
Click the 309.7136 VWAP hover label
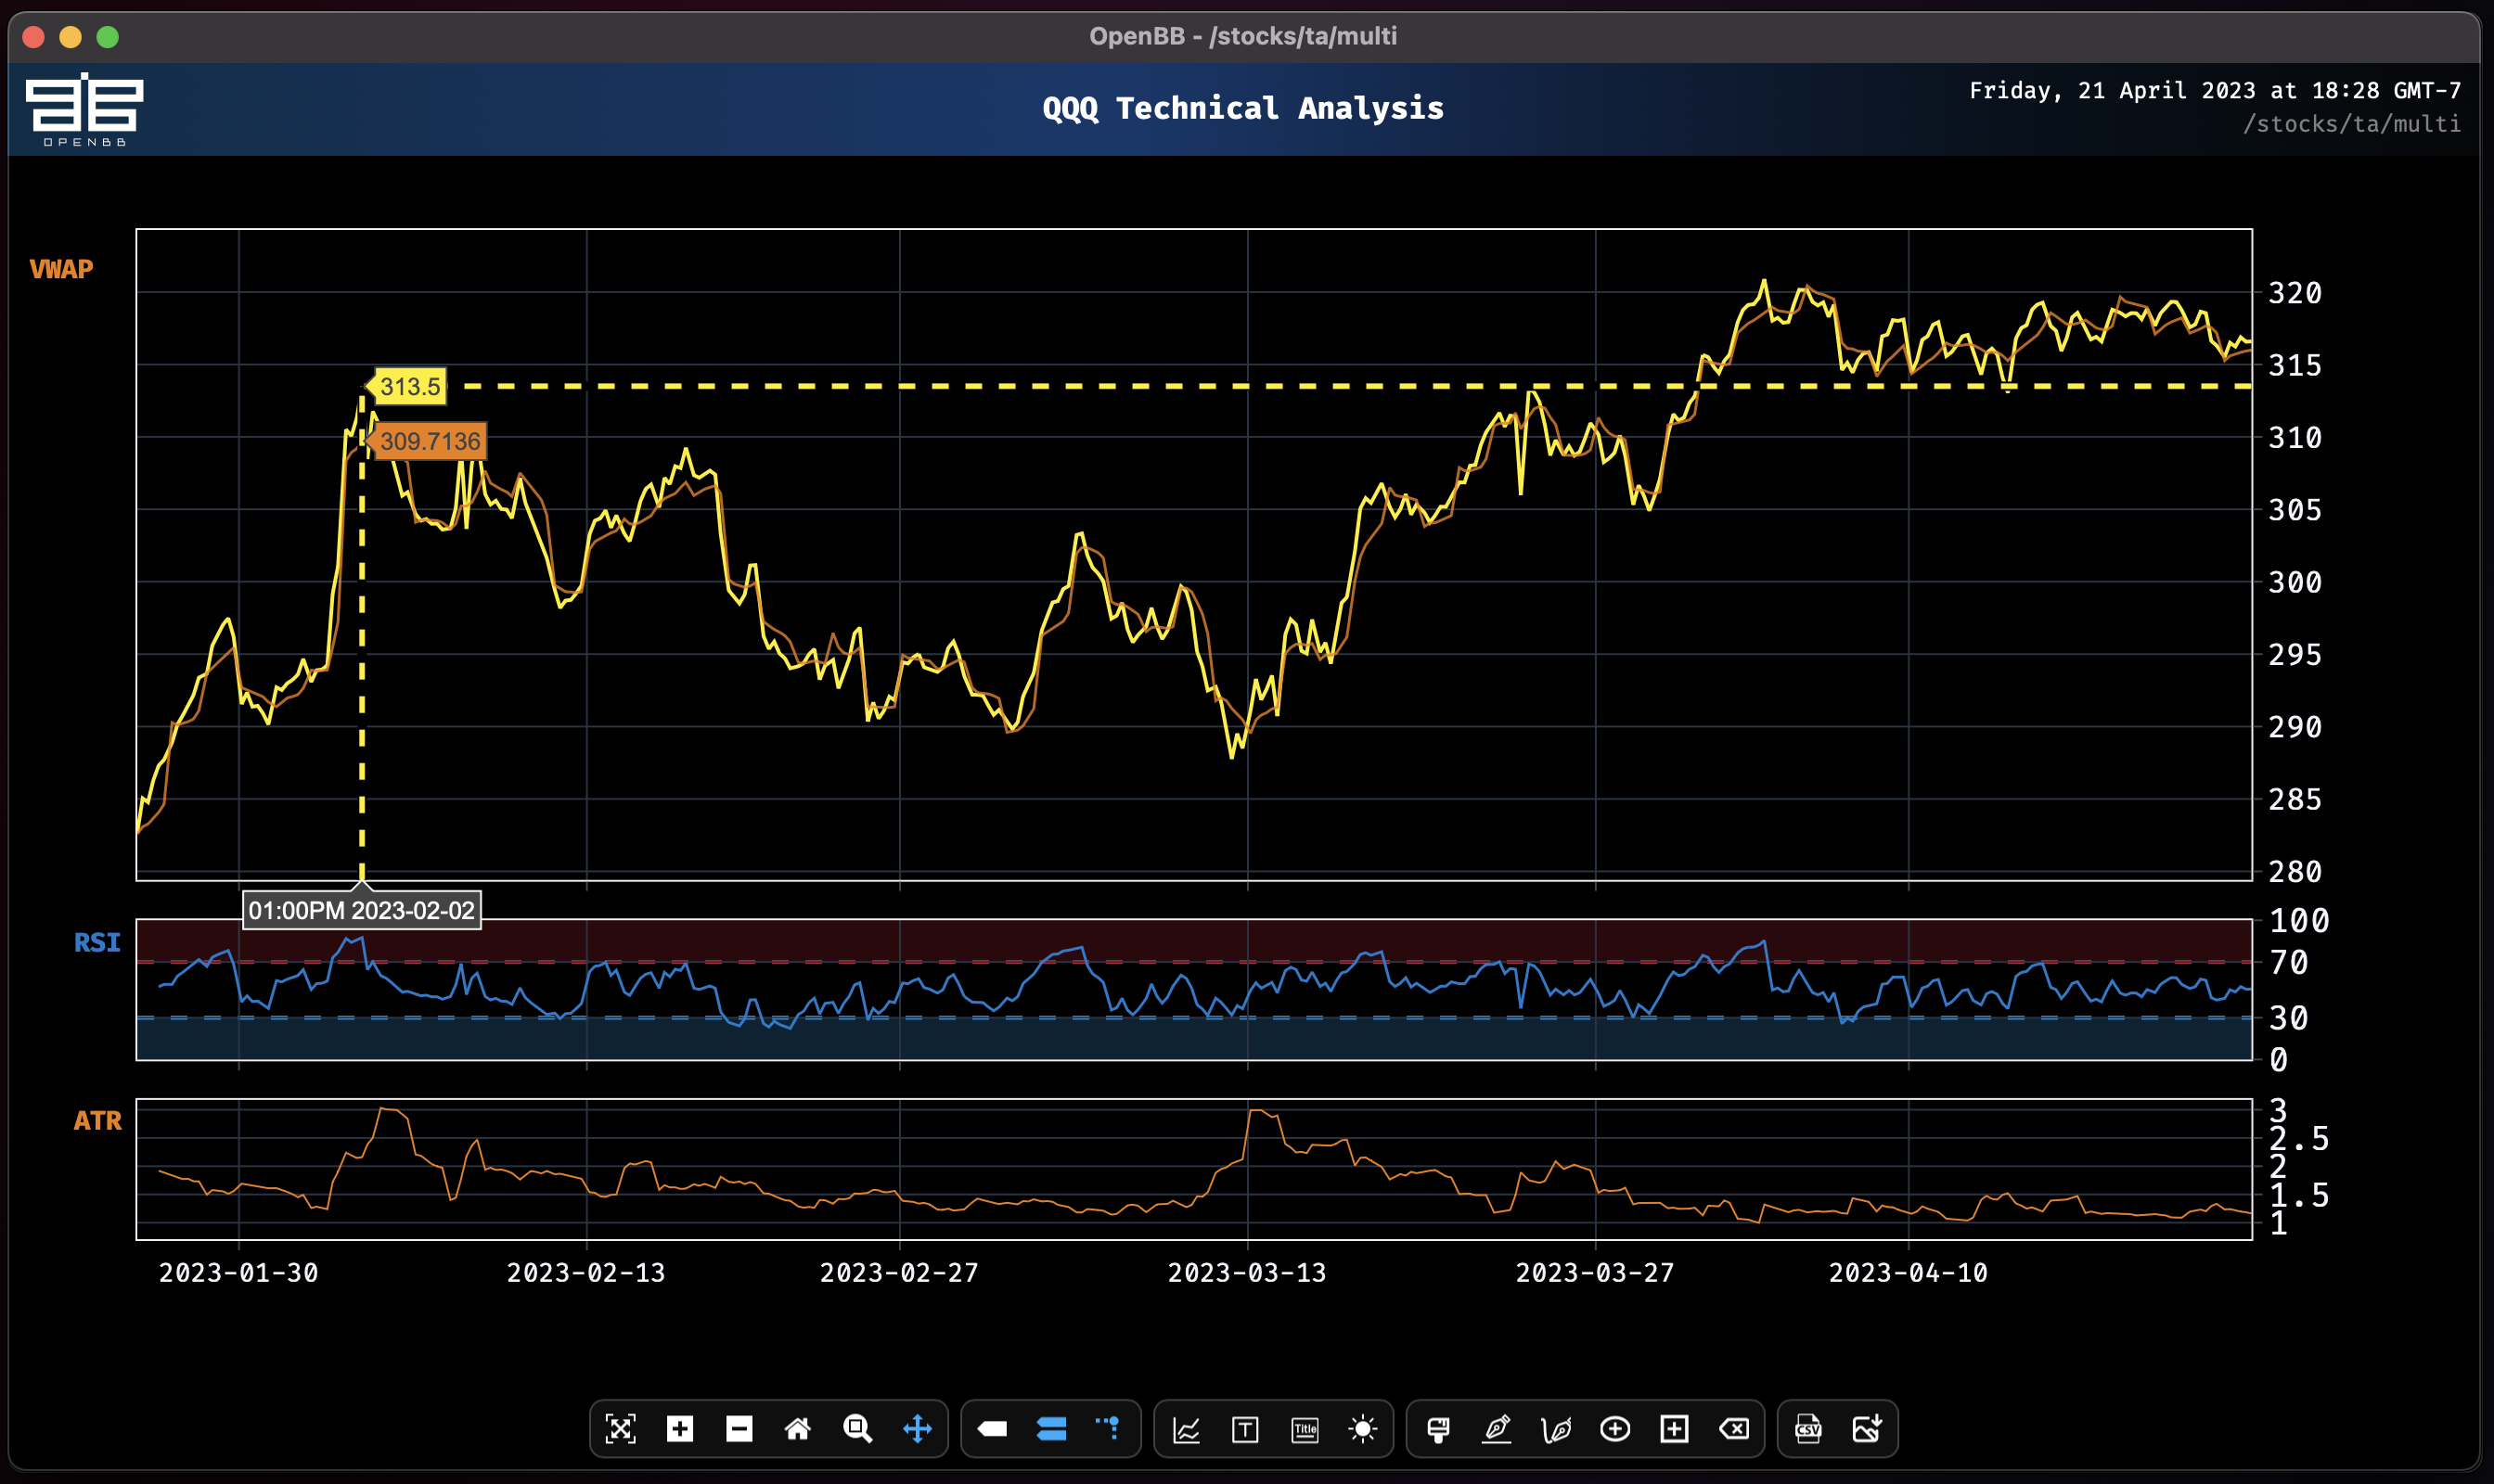(430, 441)
